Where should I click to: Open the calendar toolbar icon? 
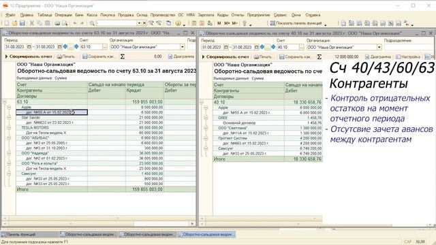[x=202, y=23]
